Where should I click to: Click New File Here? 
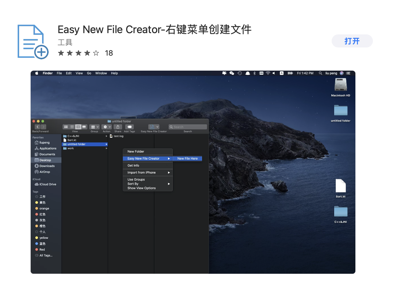[x=187, y=158]
